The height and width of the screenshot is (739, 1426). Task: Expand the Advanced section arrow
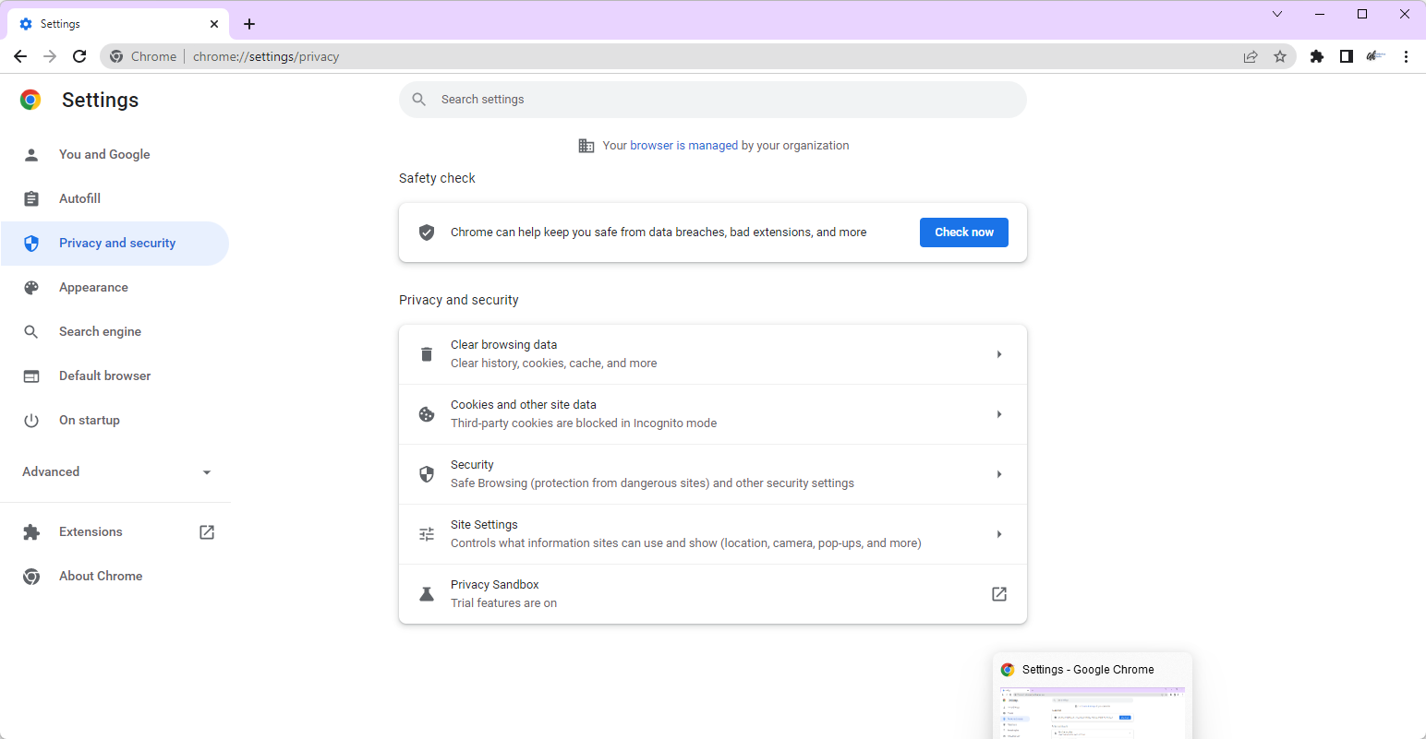(207, 472)
